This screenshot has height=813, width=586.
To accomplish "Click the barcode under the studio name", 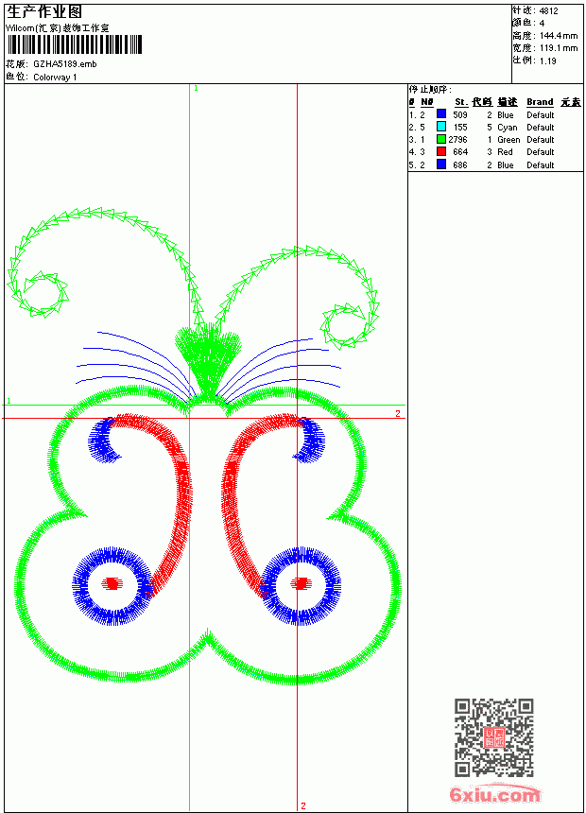I will (74, 44).
